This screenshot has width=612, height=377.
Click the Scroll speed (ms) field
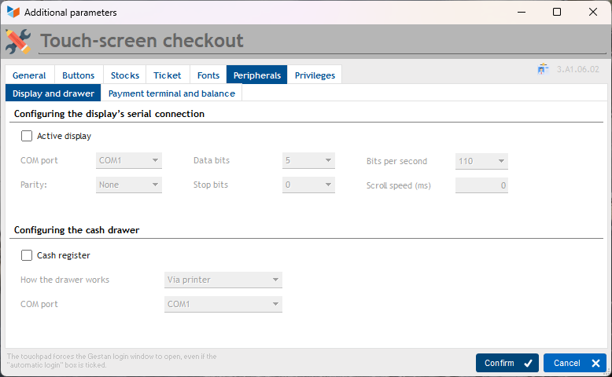click(481, 185)
